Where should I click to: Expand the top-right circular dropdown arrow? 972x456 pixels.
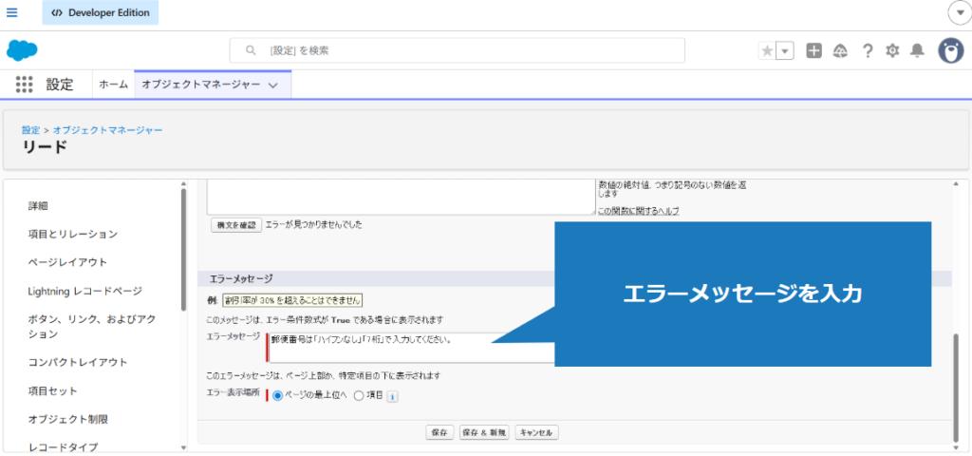pos(958,12)
